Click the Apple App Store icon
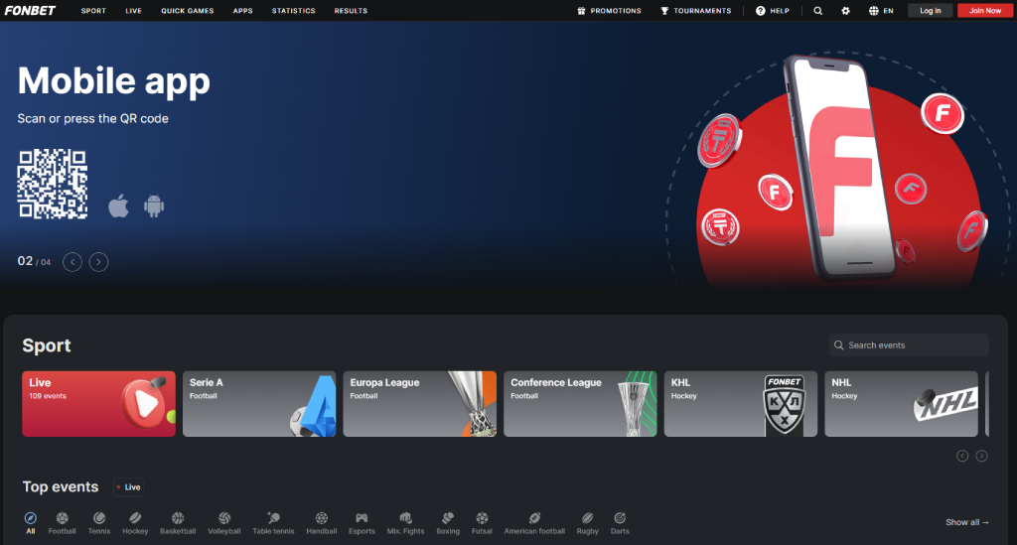 click(119, 206)
